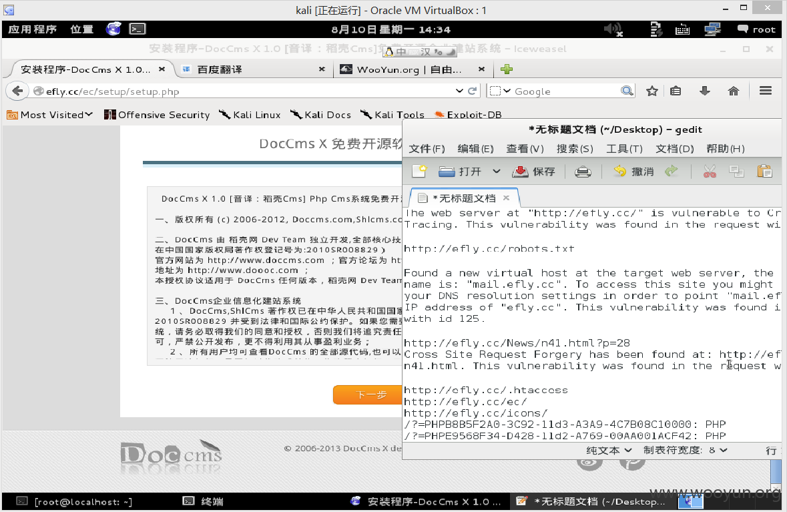Switch to the 百度翻译 browser tab
Image resolution: width=787 pixels, height=512 pixels.
[220, 69]
